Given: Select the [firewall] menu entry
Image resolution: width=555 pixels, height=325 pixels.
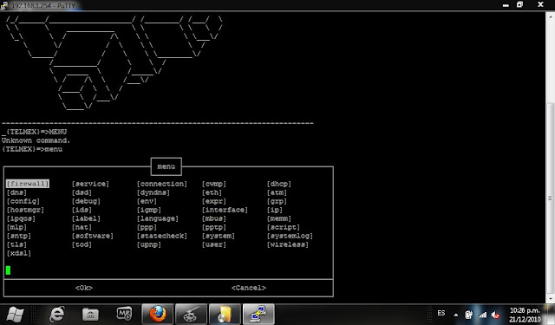Looking at the screenshot, I should pos(28,184).
